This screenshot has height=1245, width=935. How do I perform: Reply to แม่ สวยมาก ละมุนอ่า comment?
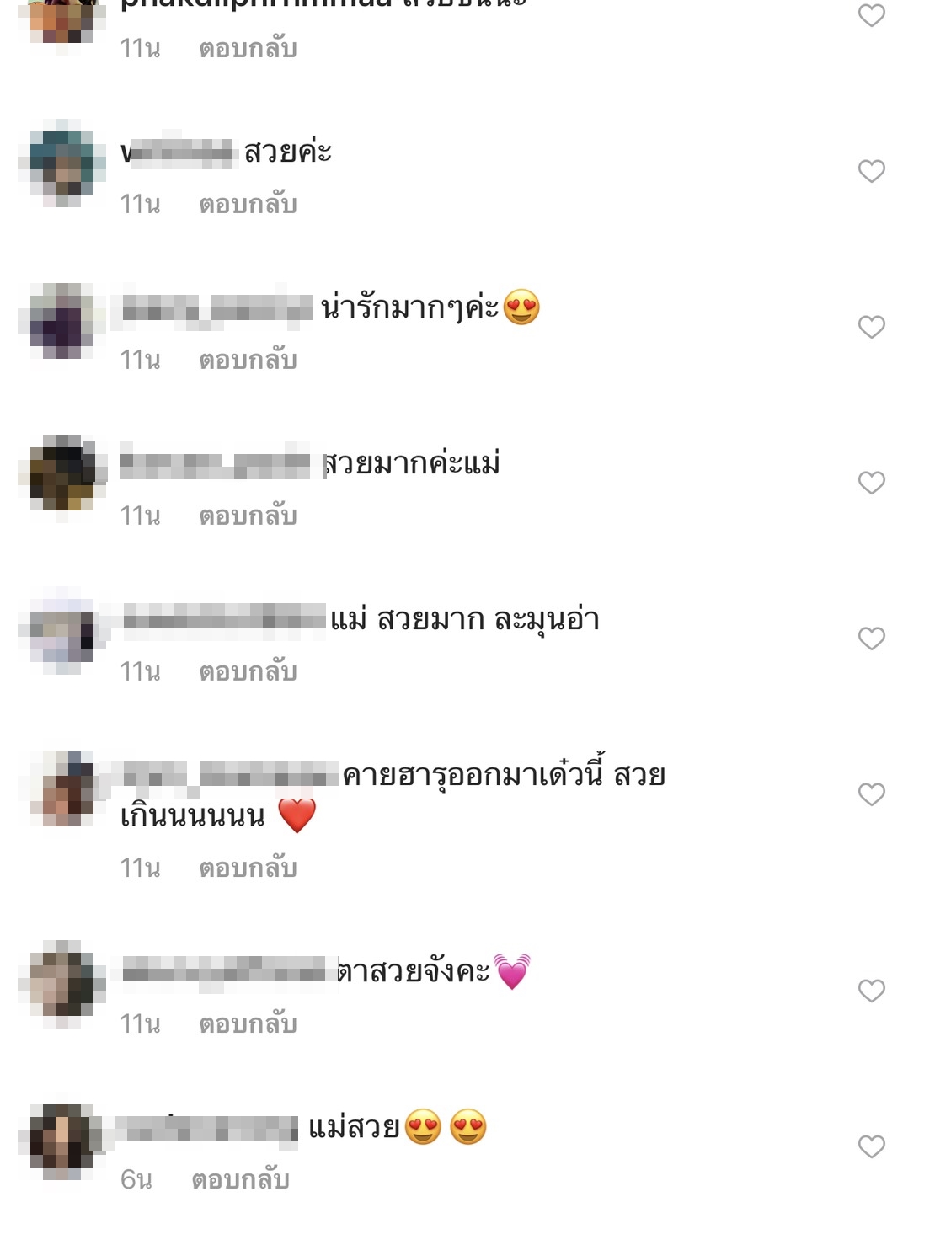248,672
